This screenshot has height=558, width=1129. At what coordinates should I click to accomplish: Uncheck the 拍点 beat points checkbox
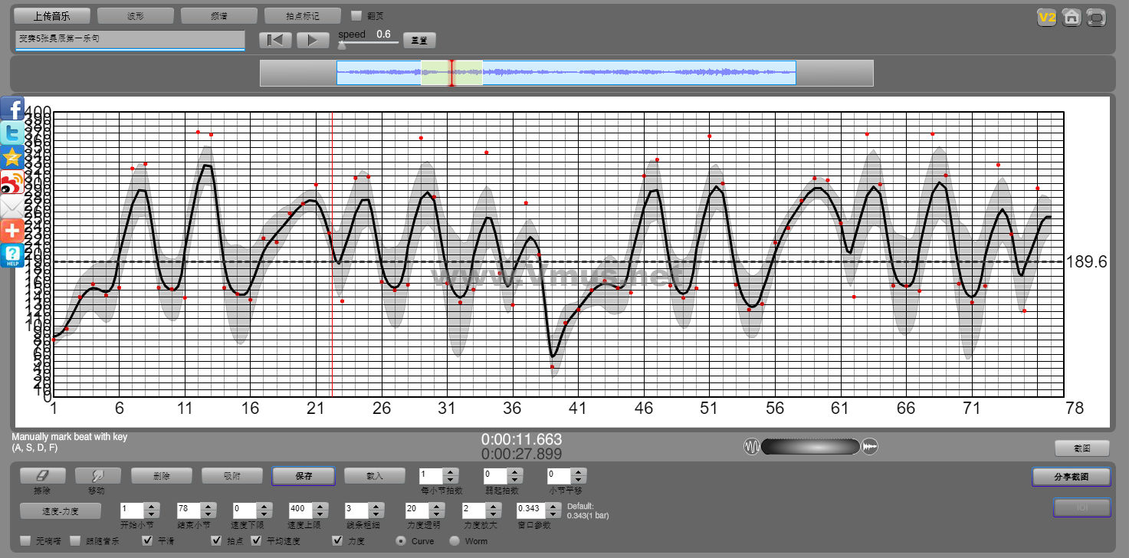pyautogui.click(x=216, y=540)
